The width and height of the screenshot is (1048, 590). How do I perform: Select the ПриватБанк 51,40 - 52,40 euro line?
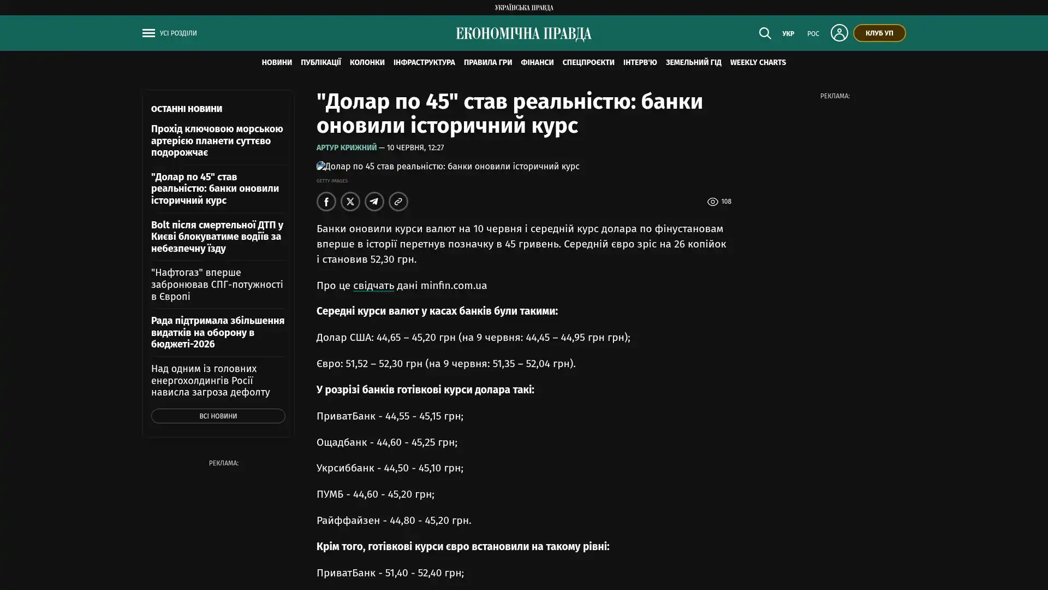[x=390, y=573]
